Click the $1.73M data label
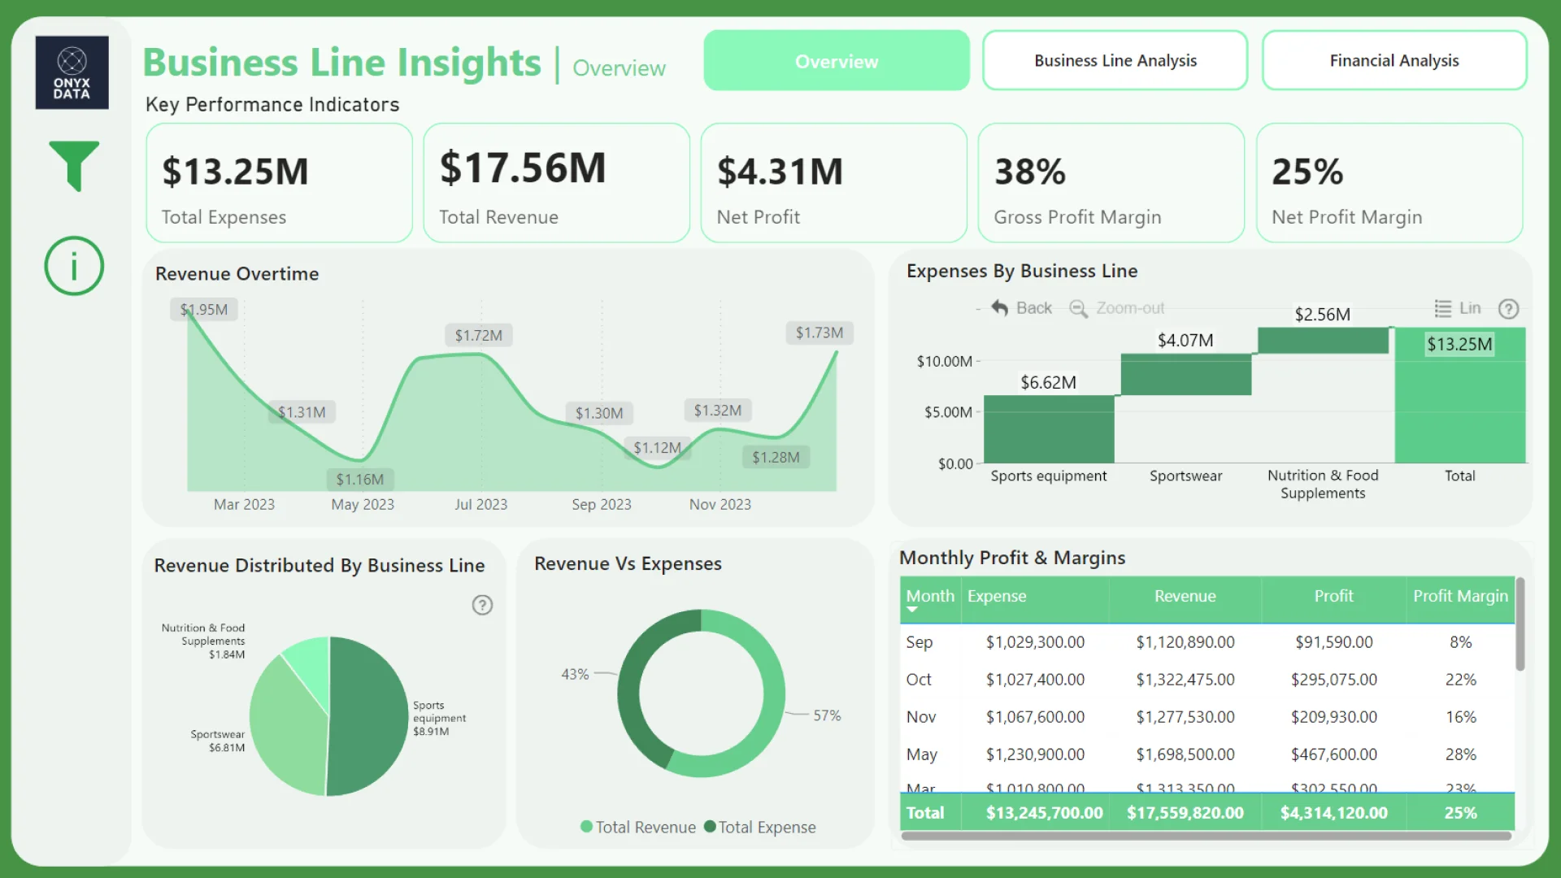This screenshot has height=878, width=1561. [820, 333]
